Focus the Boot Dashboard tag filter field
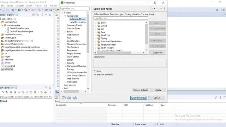226x127 pixels. coord(26,97)
